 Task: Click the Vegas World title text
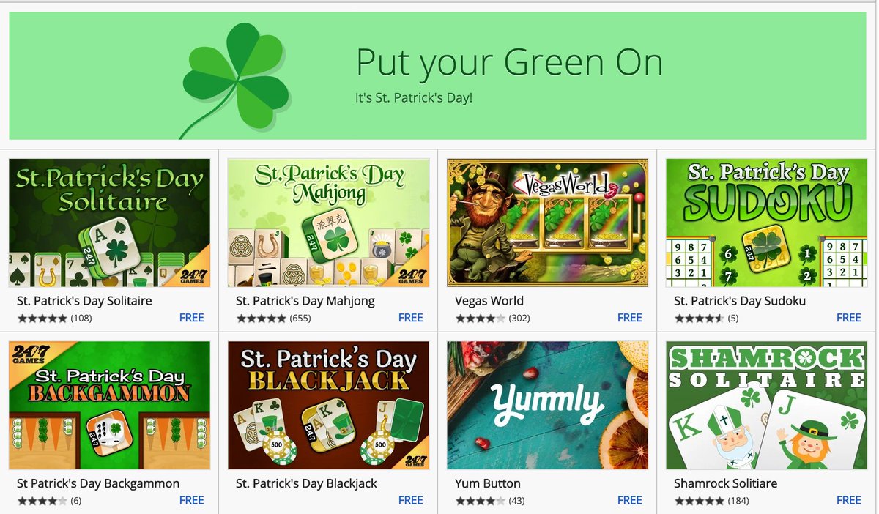coord(489,301)
